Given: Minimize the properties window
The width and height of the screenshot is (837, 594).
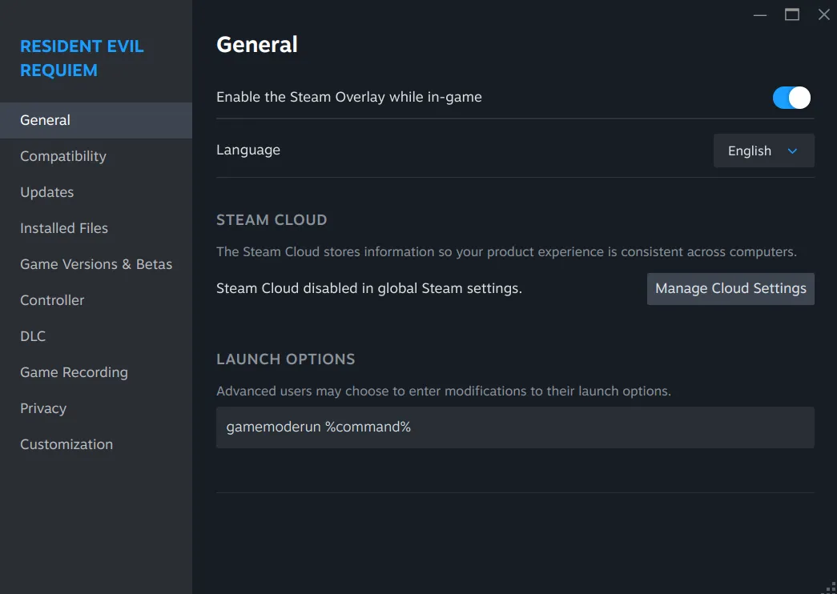Looking at the screenshot, I should 759,14.
